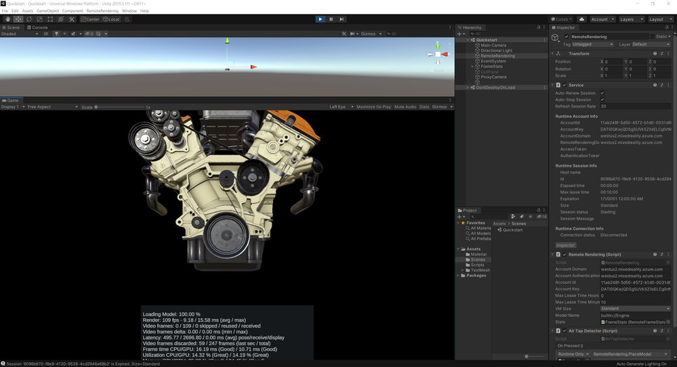
Task: Expand the FrameStats hierarchy item
Action: tap(473, 66)
